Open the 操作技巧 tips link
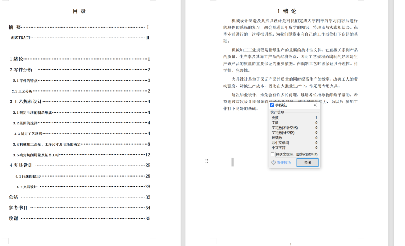 (x=284, y=163)
